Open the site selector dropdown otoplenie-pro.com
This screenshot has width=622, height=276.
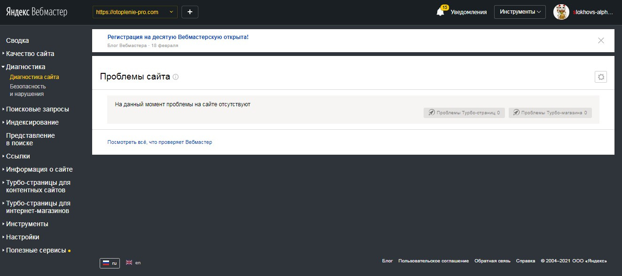[135, 12]
